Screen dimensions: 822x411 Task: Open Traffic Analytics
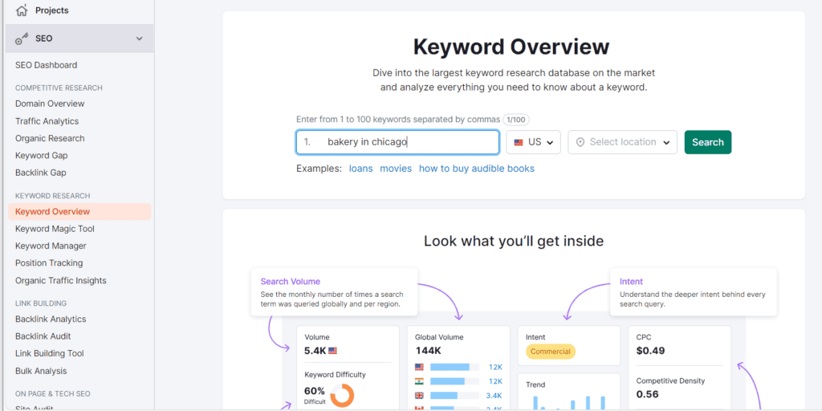[47, 121]
